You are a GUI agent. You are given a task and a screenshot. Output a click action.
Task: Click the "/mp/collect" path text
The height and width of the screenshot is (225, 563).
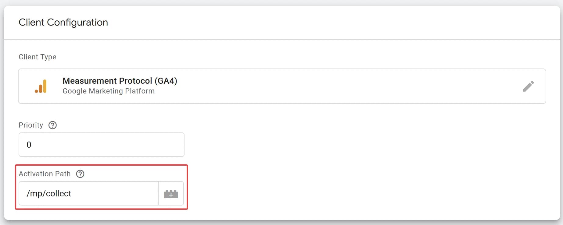49,194
